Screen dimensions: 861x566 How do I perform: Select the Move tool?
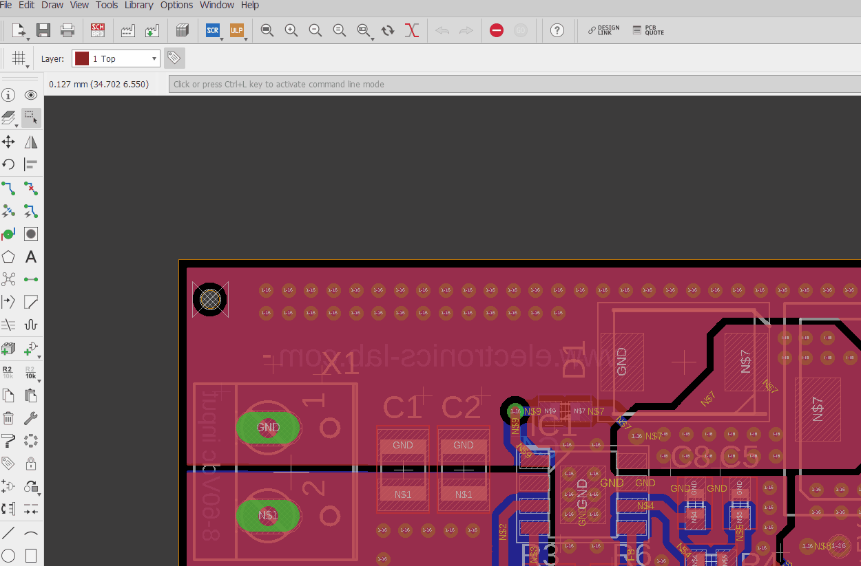tap(8, 142)
